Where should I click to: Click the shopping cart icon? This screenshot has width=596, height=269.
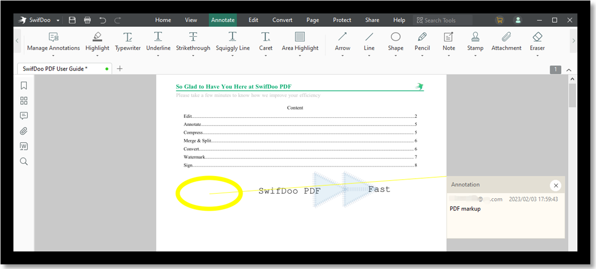pyautogui.click(x=499, y=20)
